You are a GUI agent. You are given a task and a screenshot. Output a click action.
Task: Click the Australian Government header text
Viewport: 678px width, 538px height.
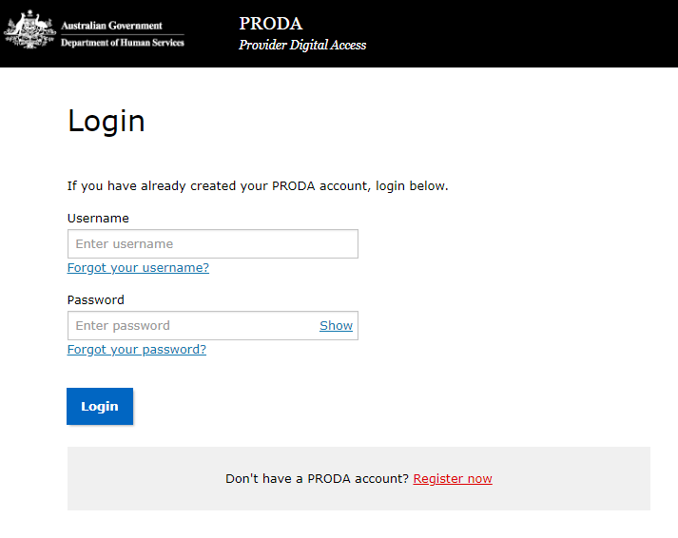(x=111, y=26)
